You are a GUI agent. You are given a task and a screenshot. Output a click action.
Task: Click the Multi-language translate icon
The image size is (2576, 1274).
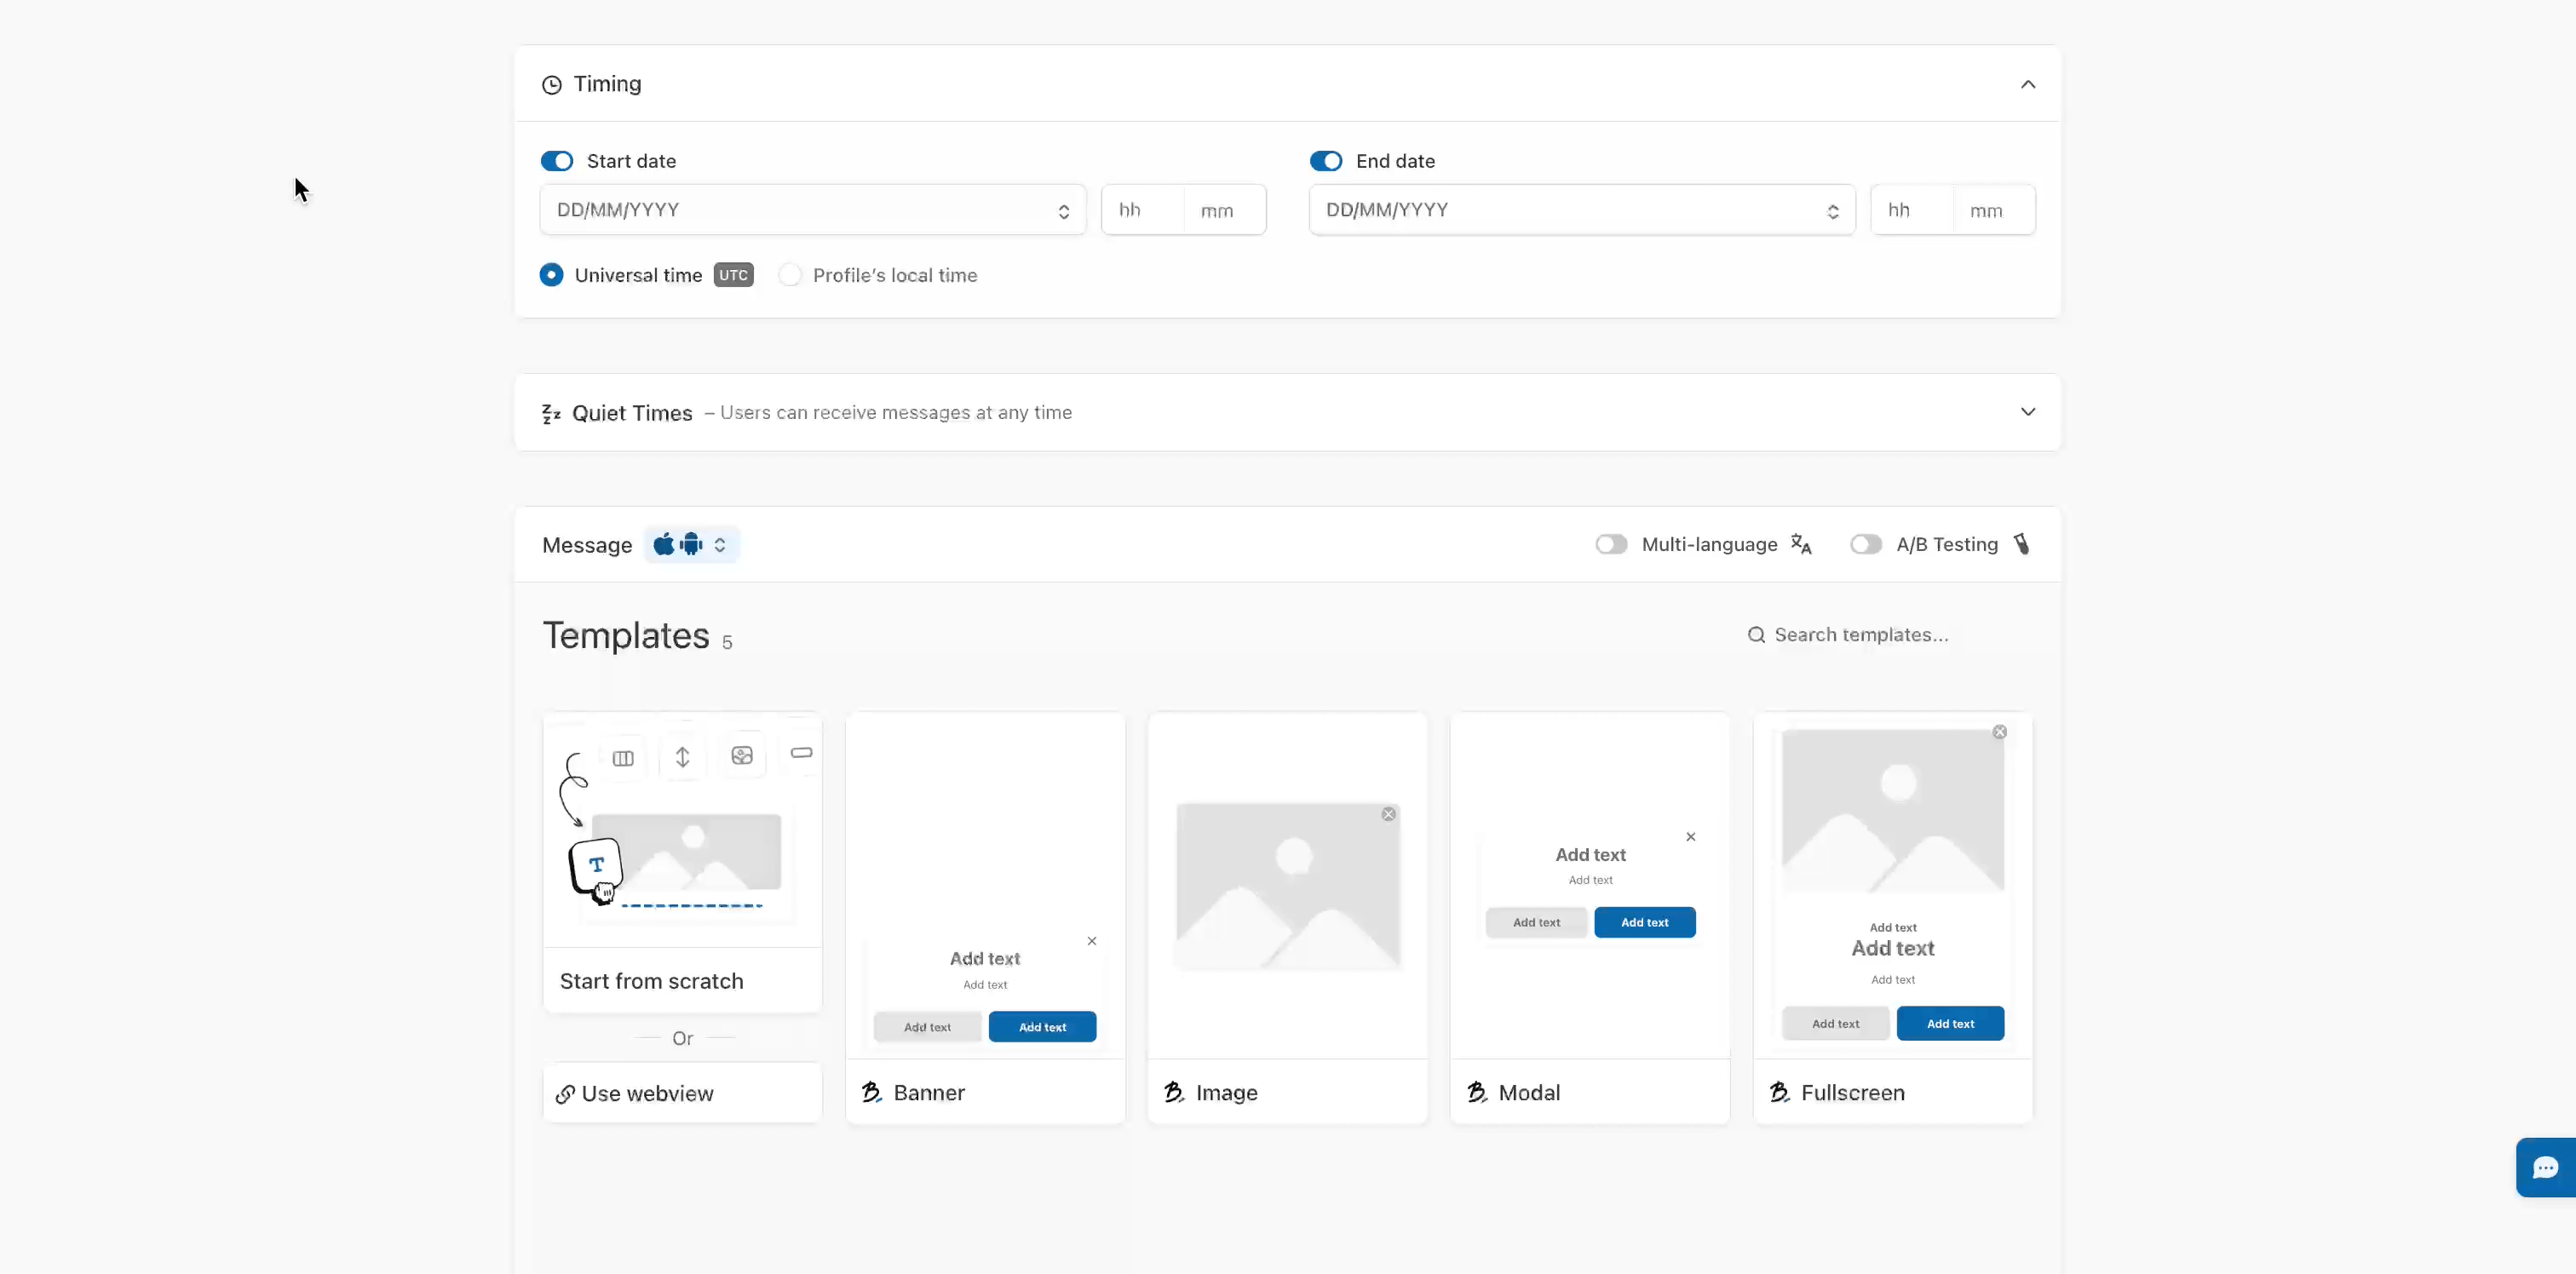click(x=1801, y=544)
